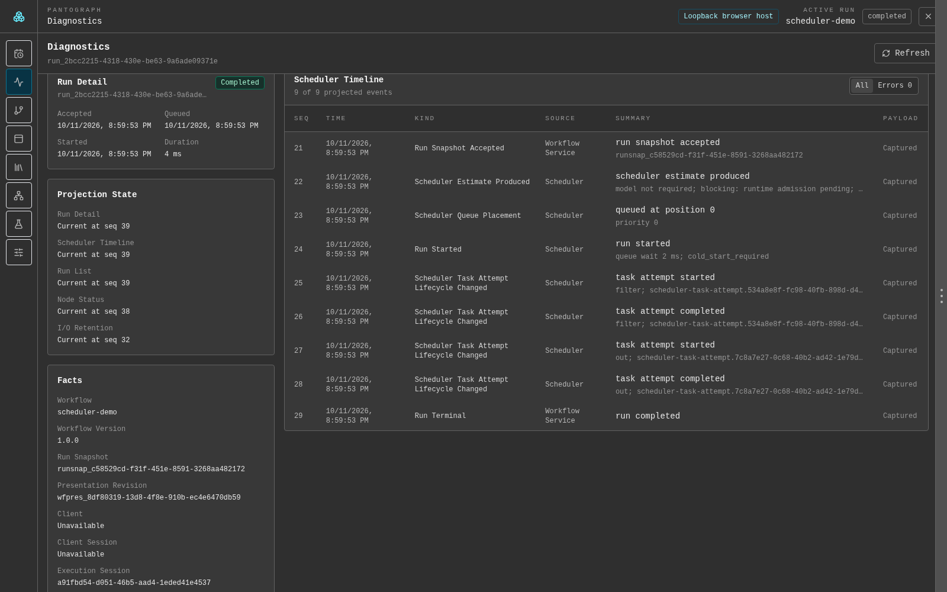Click 'queue wait 2 ms; cold_start_required' text
The width and height of the screenshot is (947, 592).
coord(692,257)
